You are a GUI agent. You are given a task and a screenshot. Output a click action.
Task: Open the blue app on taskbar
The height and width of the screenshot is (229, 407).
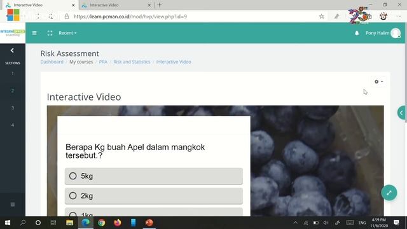click(133, 223)
